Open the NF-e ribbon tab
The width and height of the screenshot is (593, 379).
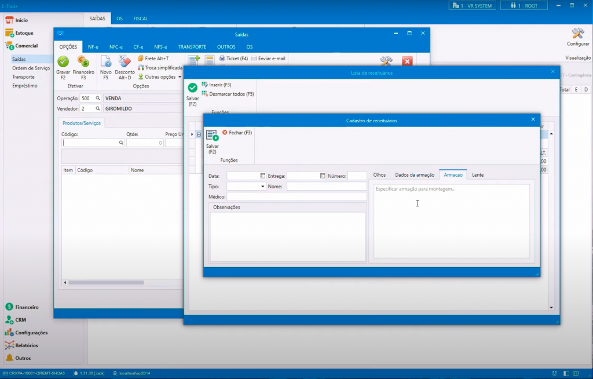pos(93,47)
